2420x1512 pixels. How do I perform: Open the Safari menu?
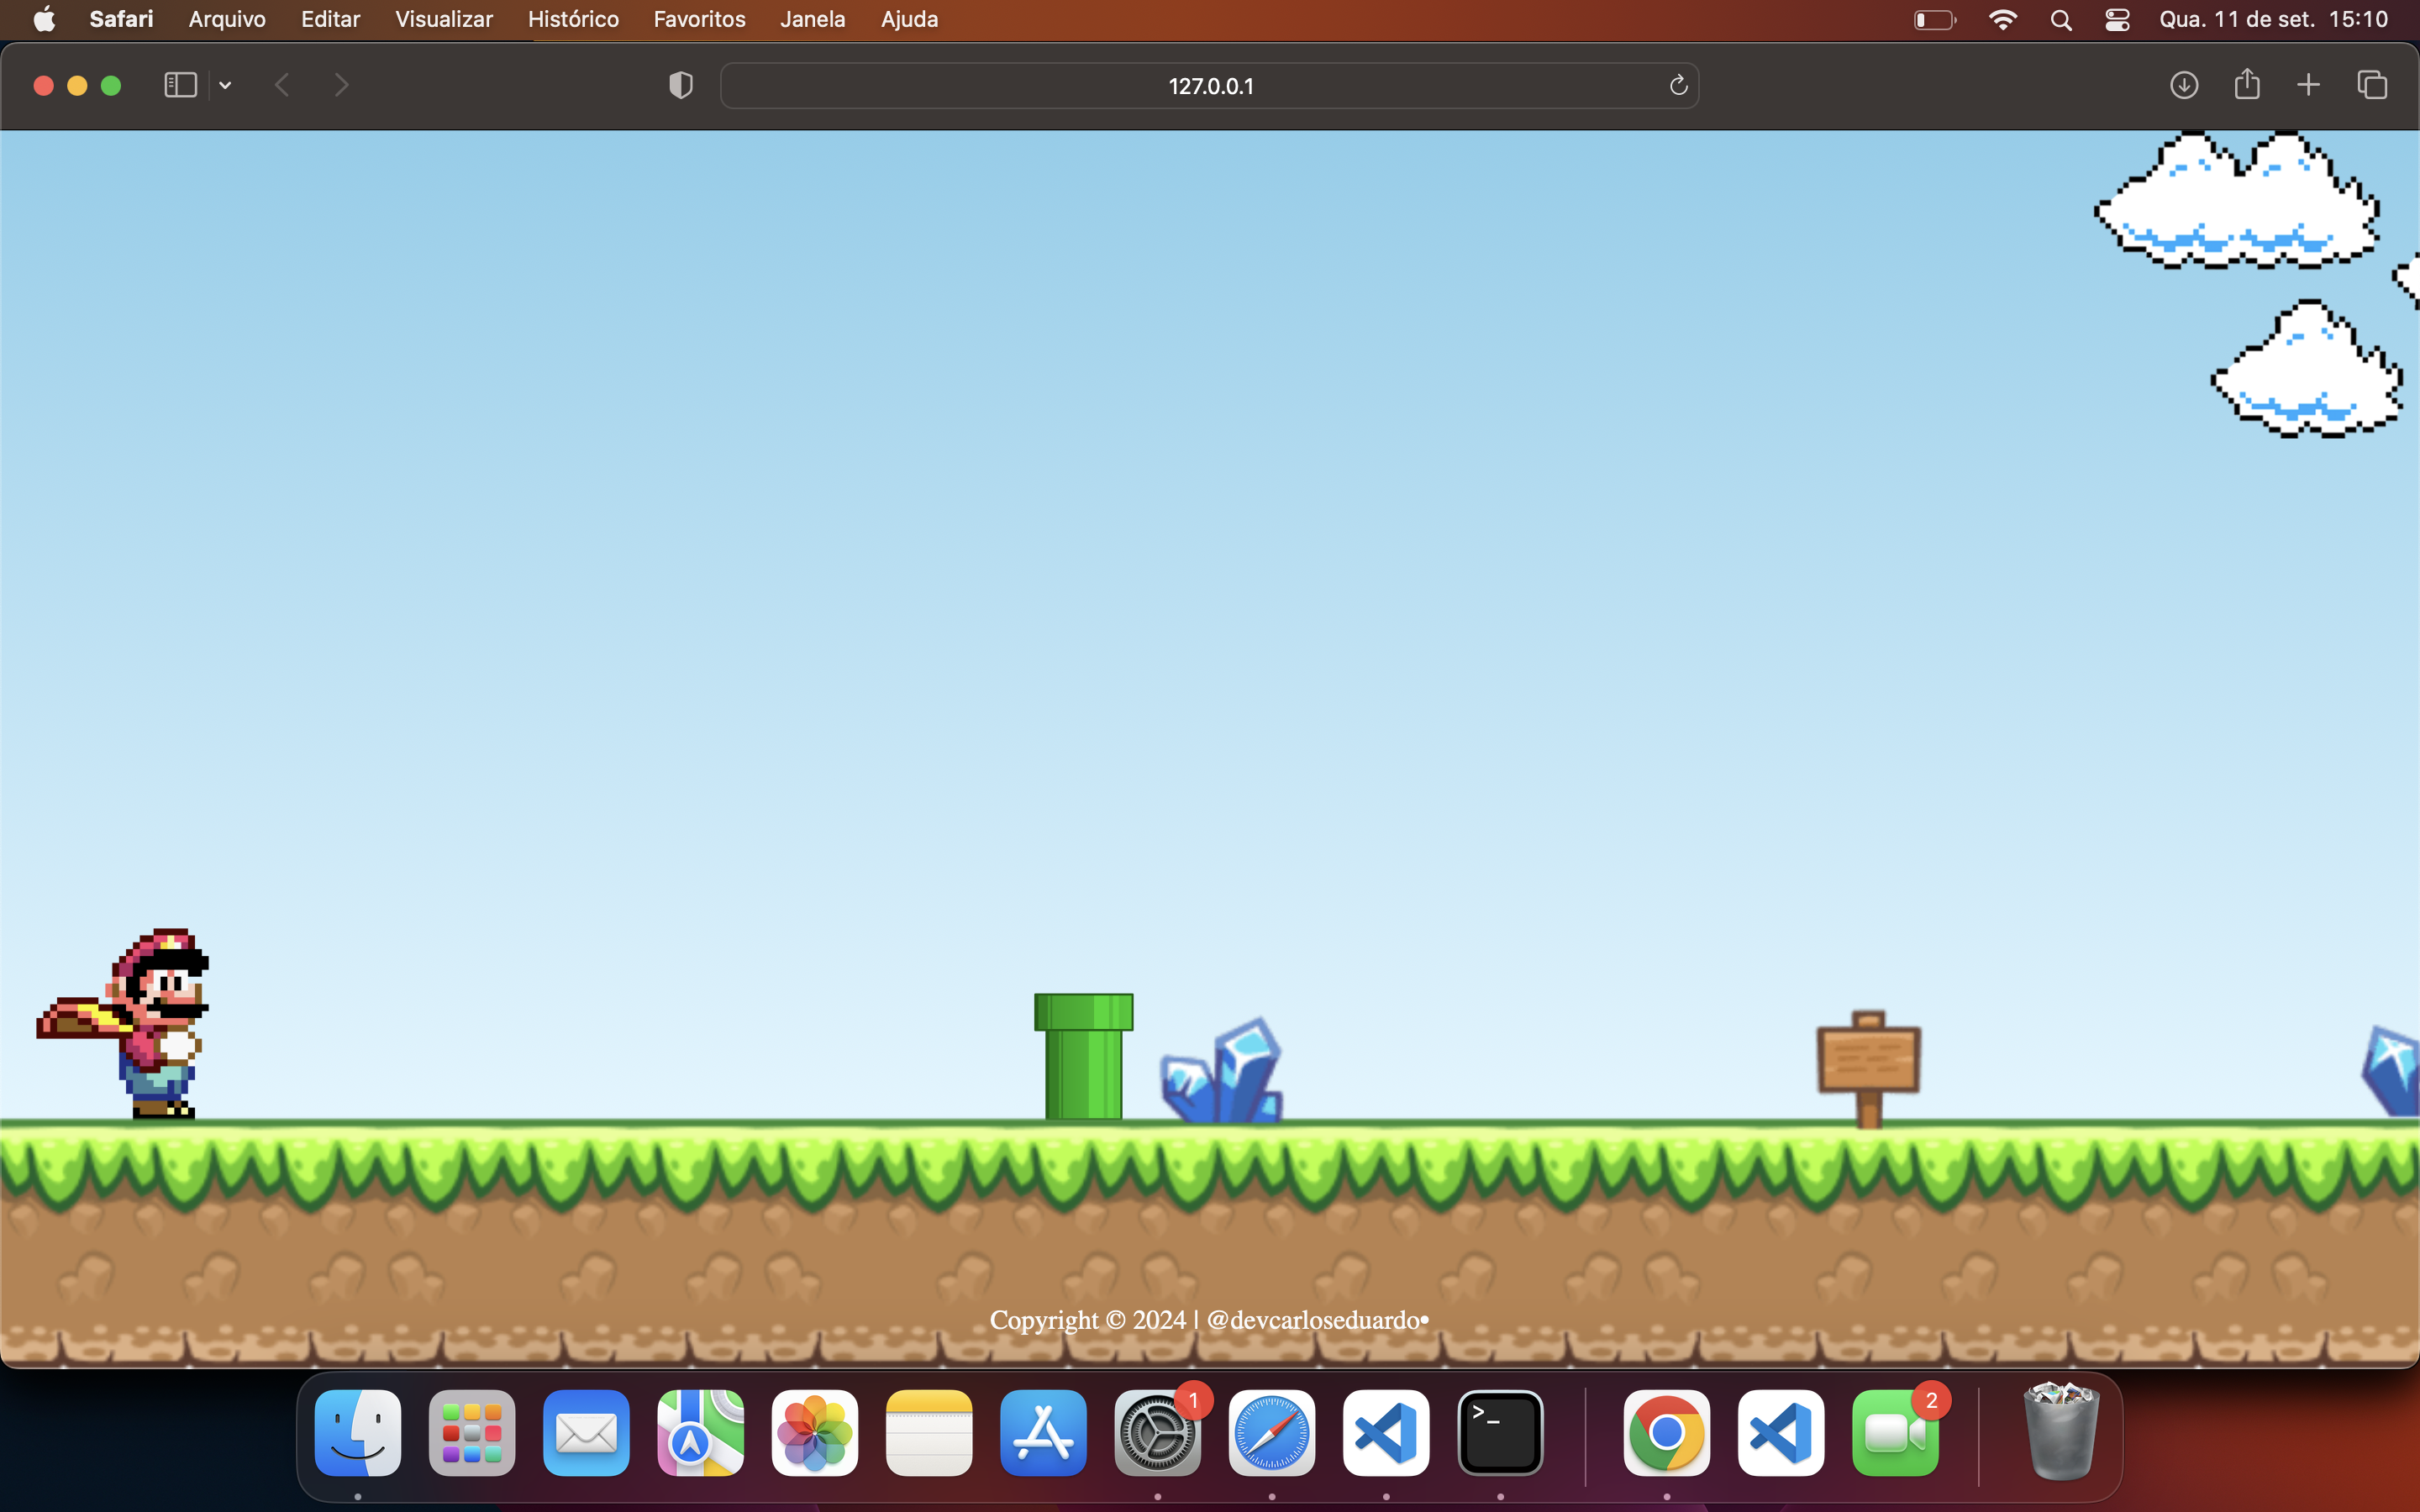click(121, 19)
